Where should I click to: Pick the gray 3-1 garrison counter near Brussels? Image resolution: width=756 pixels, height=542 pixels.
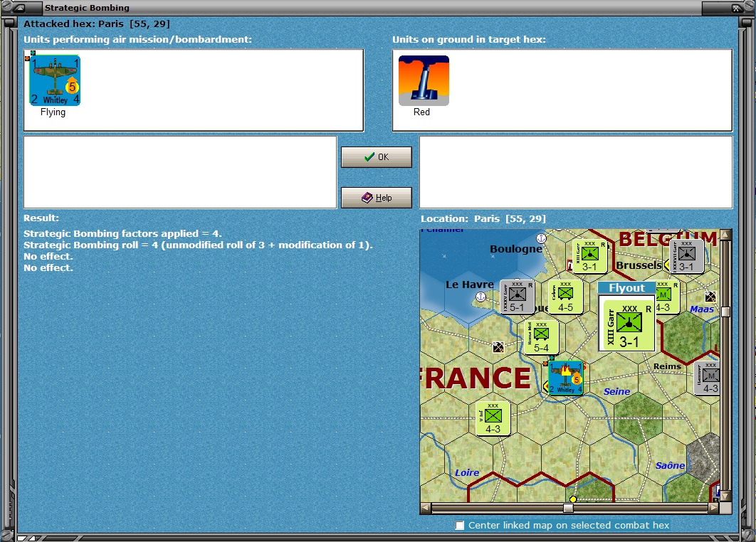(x=686, y=256)
